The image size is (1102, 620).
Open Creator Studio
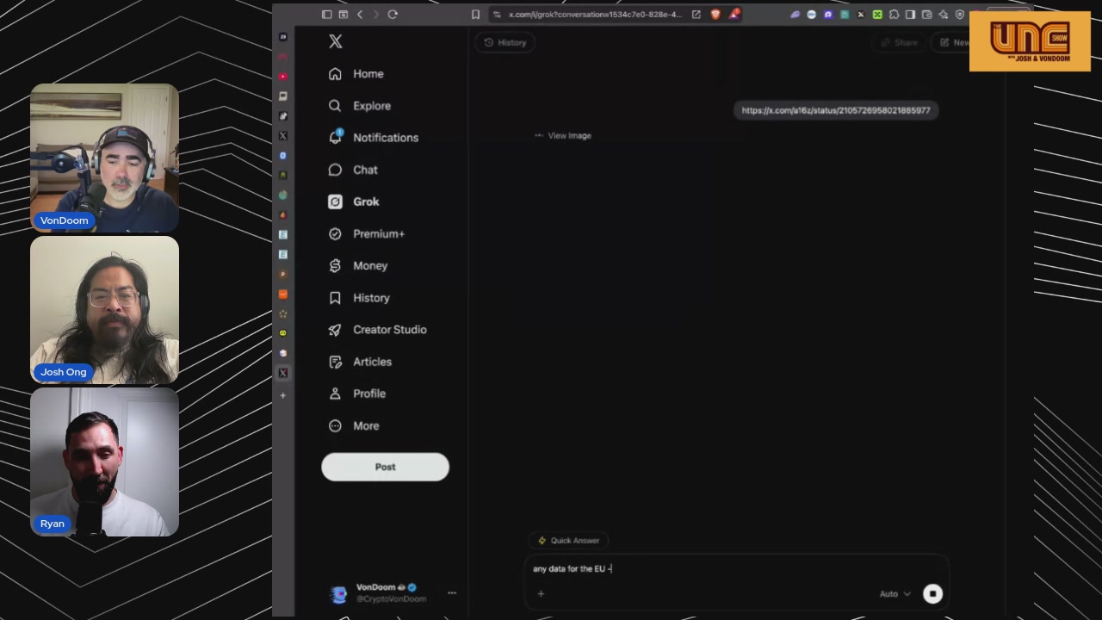[378, 330]
